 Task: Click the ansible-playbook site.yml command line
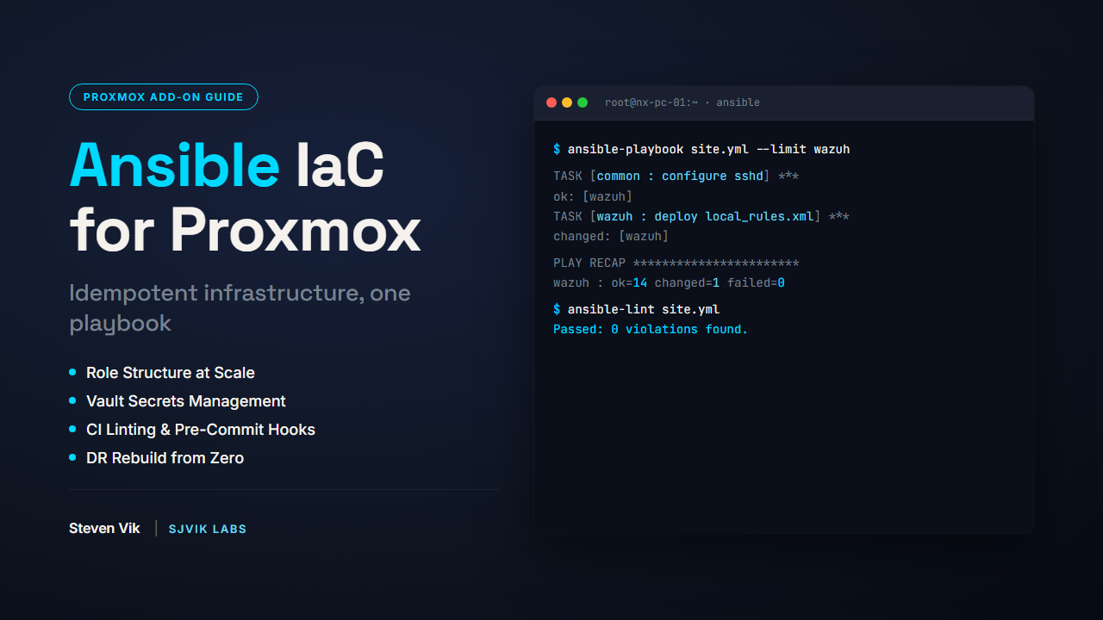coord(701,149)
